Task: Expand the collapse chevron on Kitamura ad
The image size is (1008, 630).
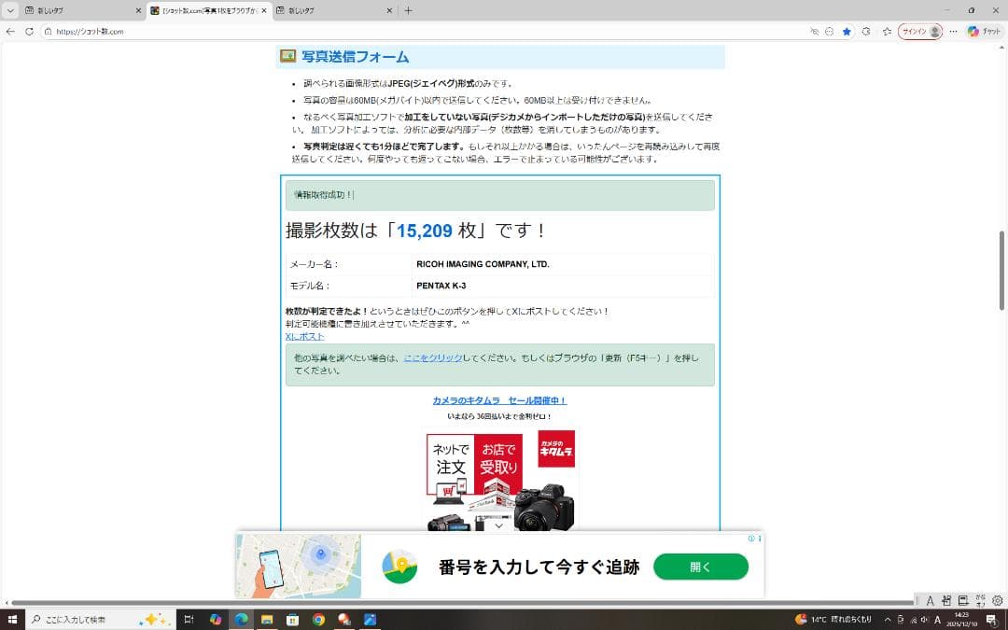Action: coord(499,525)
